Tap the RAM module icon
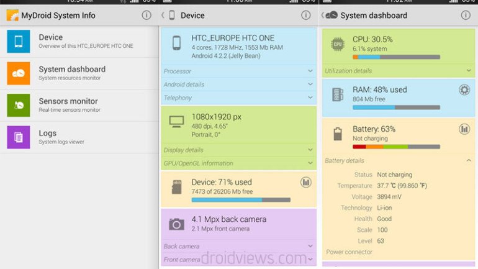 pos(338,94)
